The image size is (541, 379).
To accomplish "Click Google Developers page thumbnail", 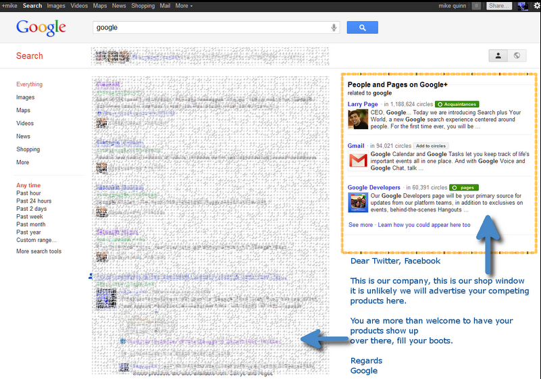I will [x=358, y=203].
